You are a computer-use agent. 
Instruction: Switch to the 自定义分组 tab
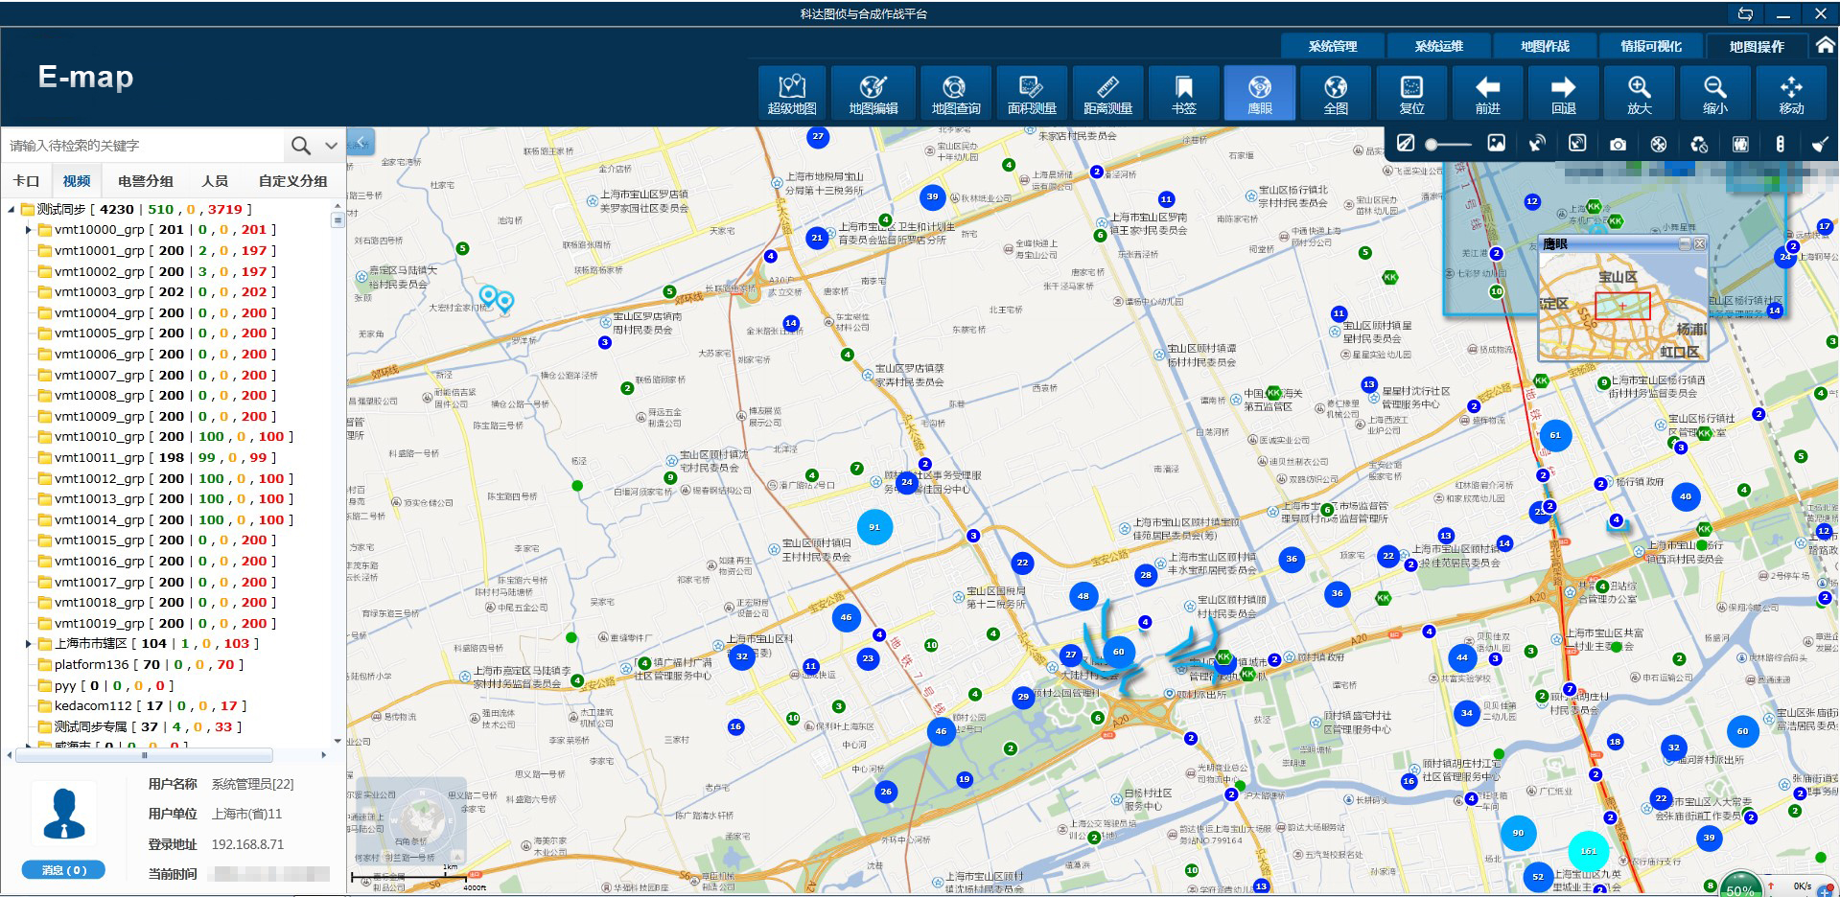(293, 181)
